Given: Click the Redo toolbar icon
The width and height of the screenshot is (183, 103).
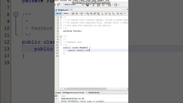Looking at the screenshot, I should 59,5.
